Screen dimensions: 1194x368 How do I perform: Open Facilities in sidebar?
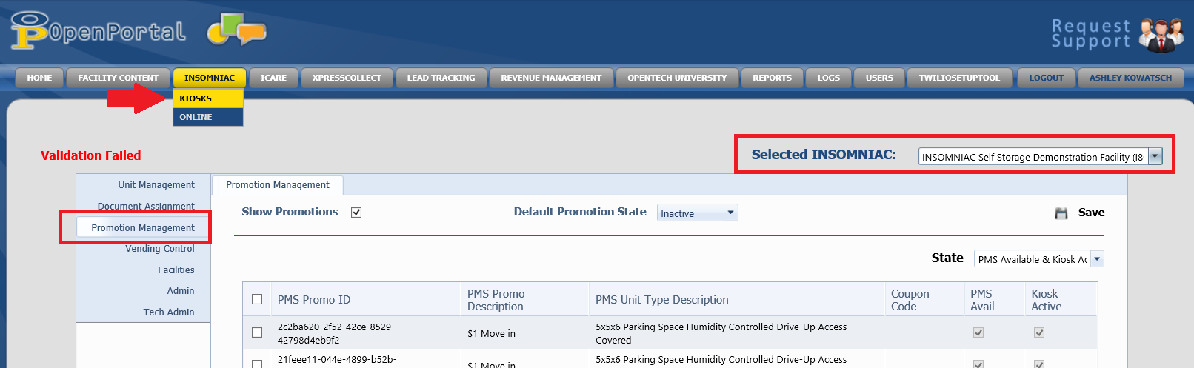(176, 270)
